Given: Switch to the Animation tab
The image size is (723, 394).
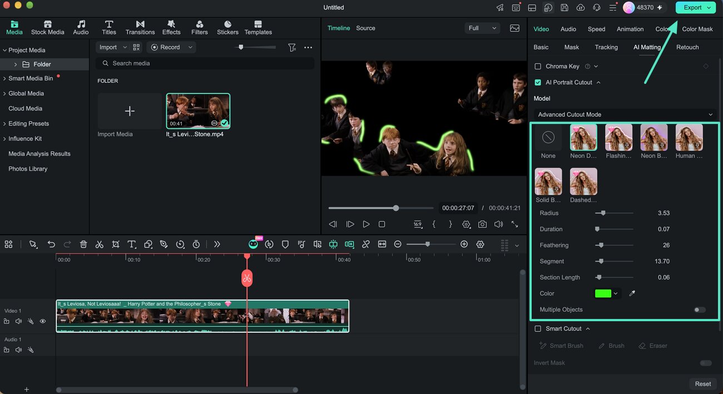Looking at the screenshot, I should point(630,29).
